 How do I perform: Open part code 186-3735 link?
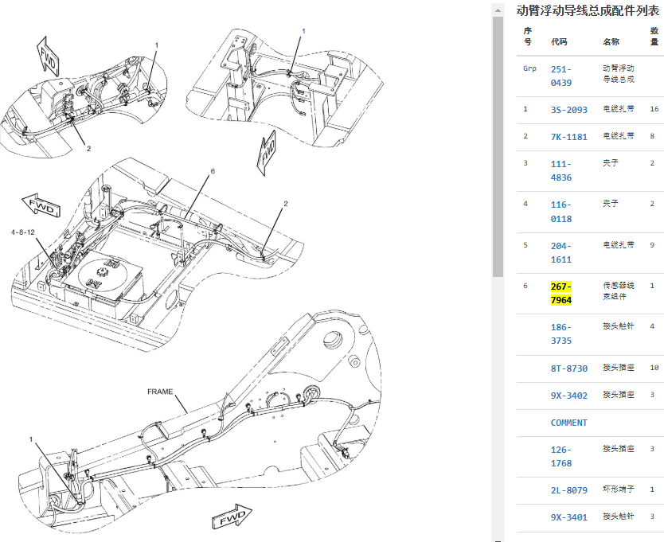point(561,333)
